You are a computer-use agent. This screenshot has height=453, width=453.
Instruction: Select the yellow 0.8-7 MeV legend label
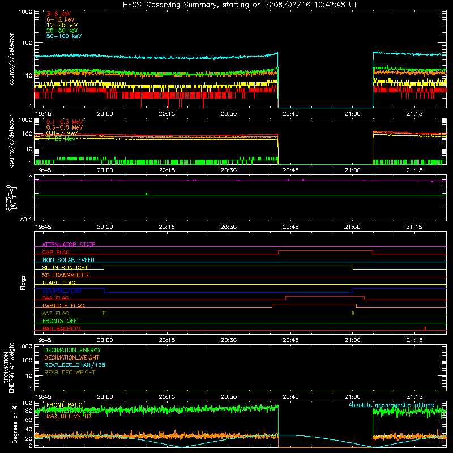[62, 133]
